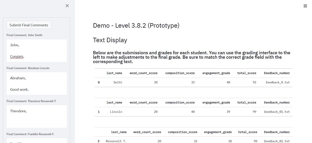Click the misspelled word Congats

click(x=17, y=57)
